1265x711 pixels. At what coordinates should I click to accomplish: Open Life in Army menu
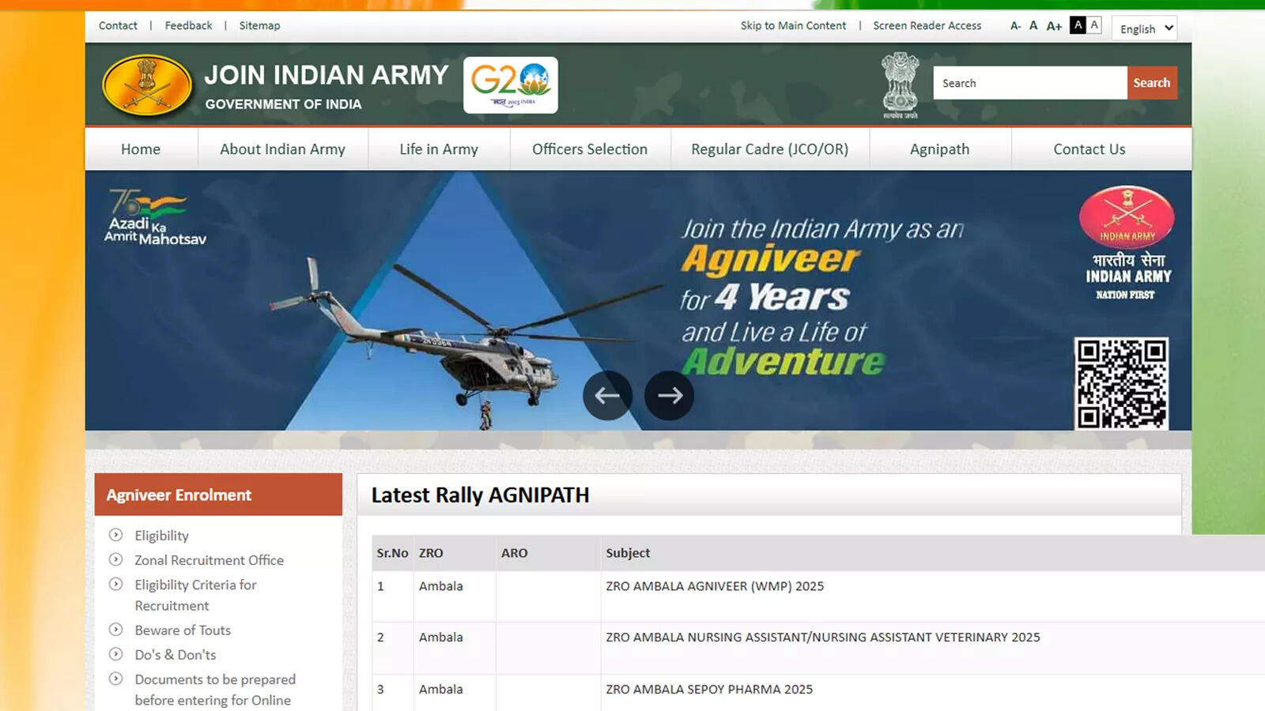[439, 149]
